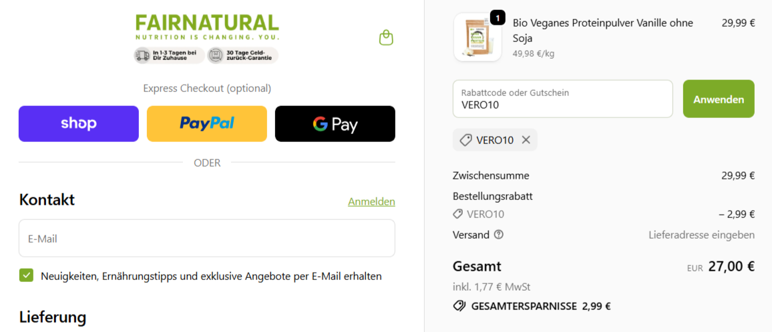Click the Rabattcode oder Gutschein field
This screenshot has height=332, width=772.
pos(563,99)
